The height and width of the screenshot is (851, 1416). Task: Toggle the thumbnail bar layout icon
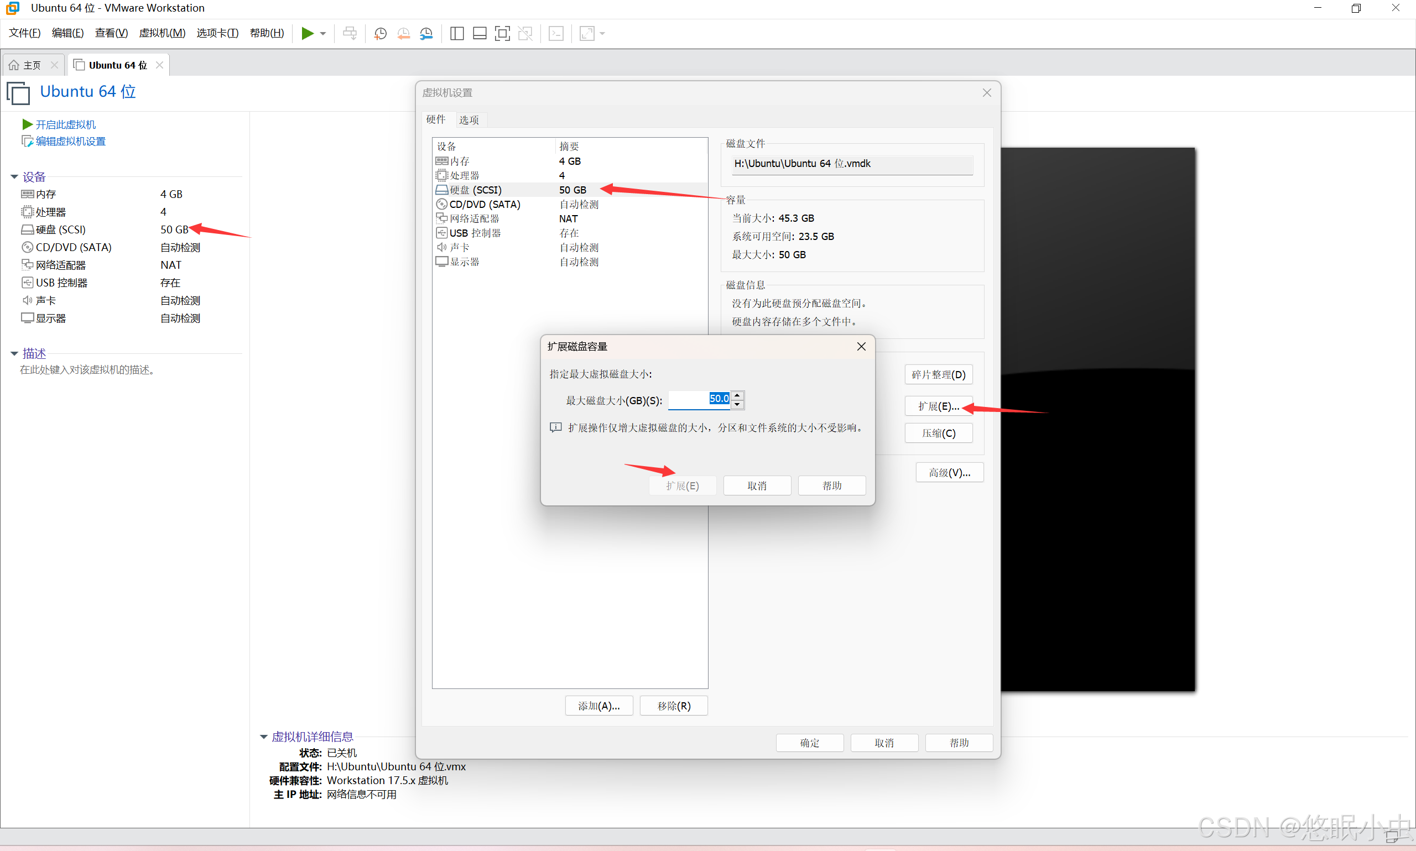[x=480, y=33]
